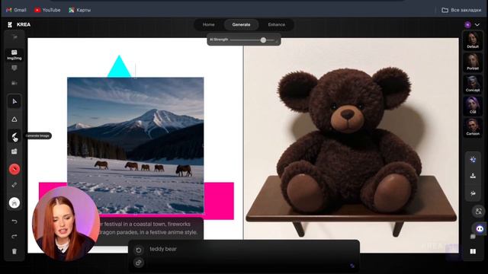Select the mountain landscape image on canvas
488x274 pixels.
click(x=136, y=145)
